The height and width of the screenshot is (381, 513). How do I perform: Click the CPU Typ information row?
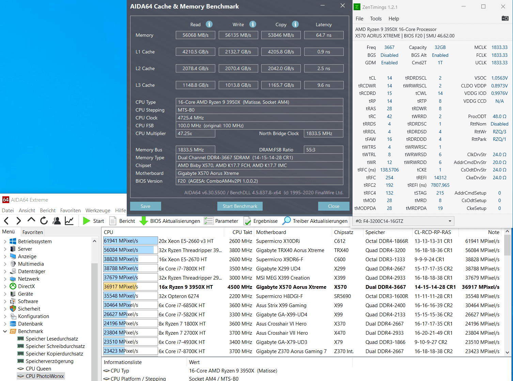[x=307, y=371]
